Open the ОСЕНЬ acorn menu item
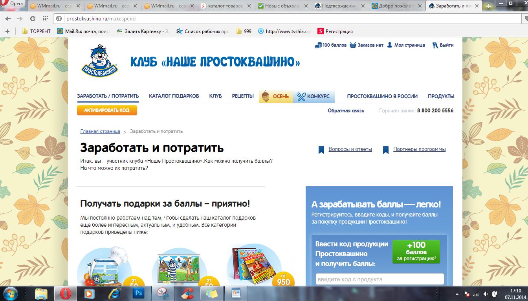 [x=276, y=97]
